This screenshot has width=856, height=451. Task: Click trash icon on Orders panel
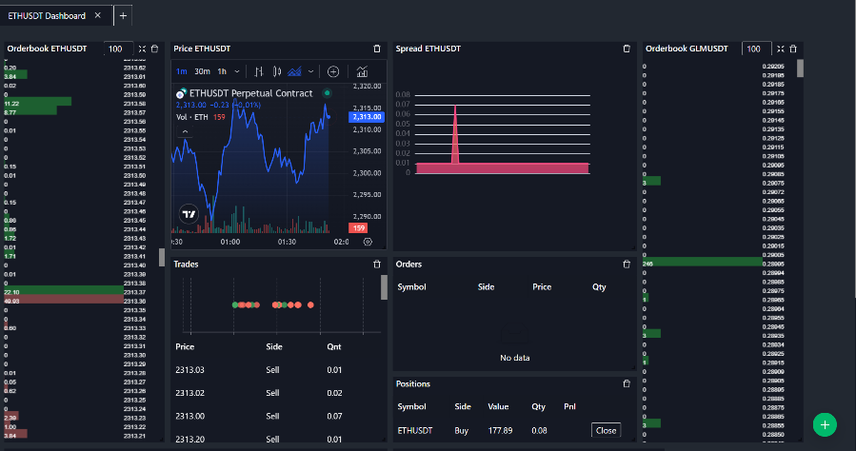click(627, 265)
